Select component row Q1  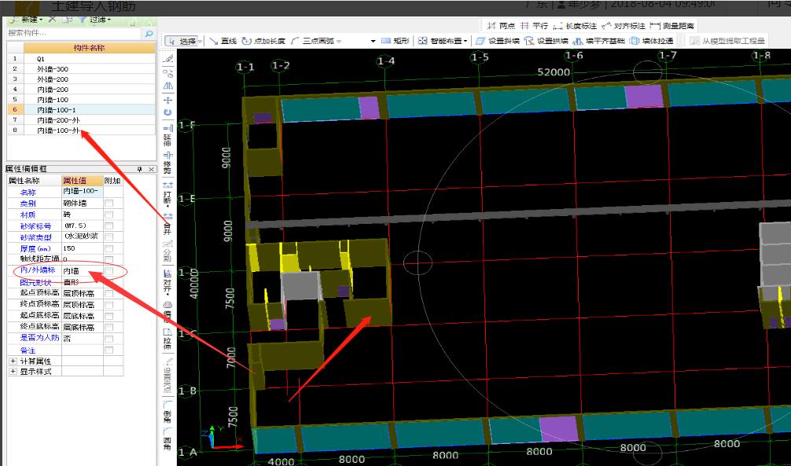point(90,58)
